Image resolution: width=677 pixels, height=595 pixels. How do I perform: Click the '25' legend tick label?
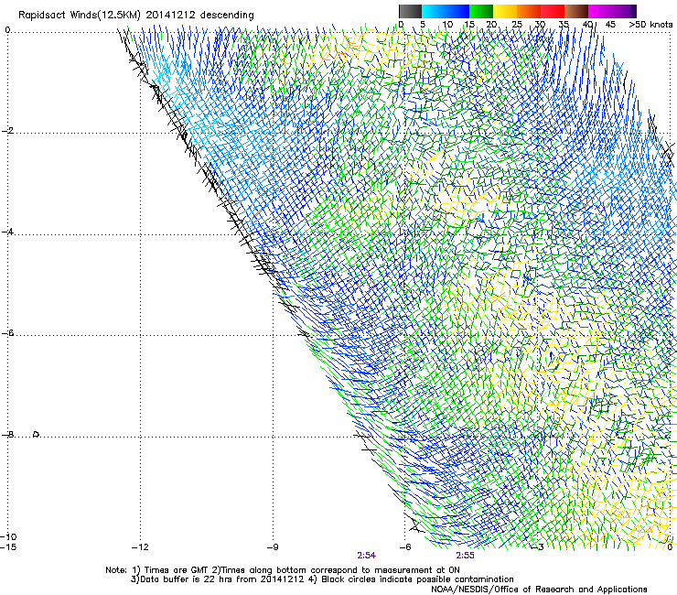click(517, 25)
